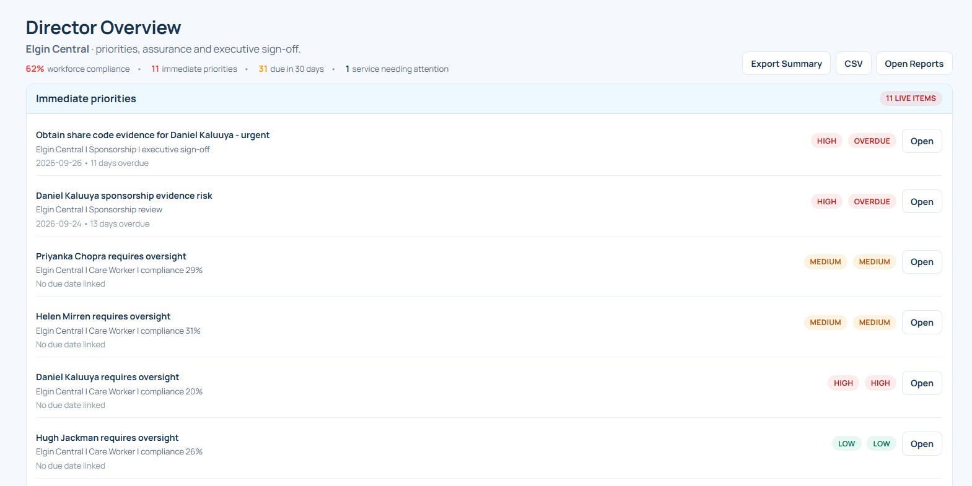
Task: Select the 1 service needing attention stat
Action: coord(397,69)
